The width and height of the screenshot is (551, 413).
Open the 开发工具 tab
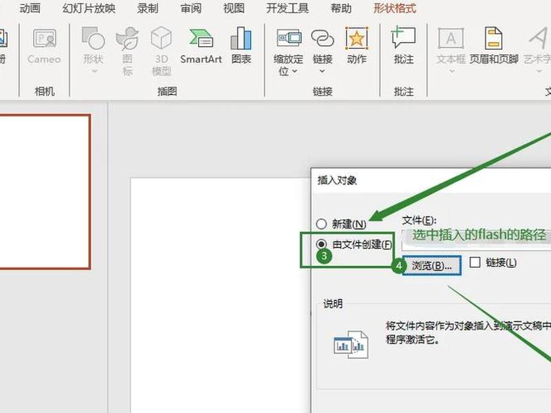[x=287, y=8]
